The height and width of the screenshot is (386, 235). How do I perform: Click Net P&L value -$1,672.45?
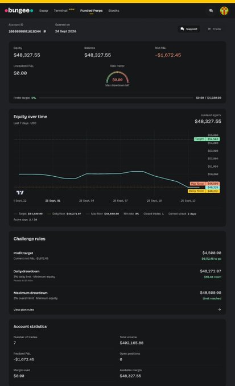168,55
